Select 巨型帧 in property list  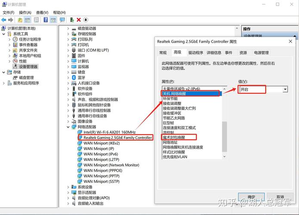(x=168, y=123)
